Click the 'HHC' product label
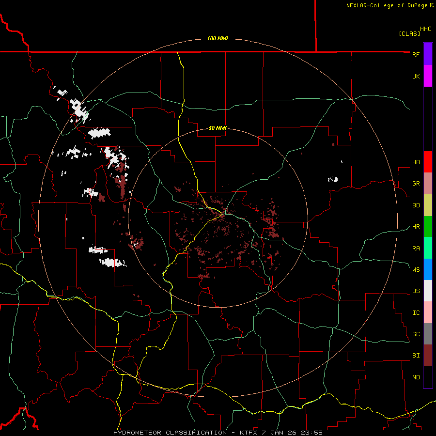Screen dimensions: 436x436 click(x=426, y=29)
